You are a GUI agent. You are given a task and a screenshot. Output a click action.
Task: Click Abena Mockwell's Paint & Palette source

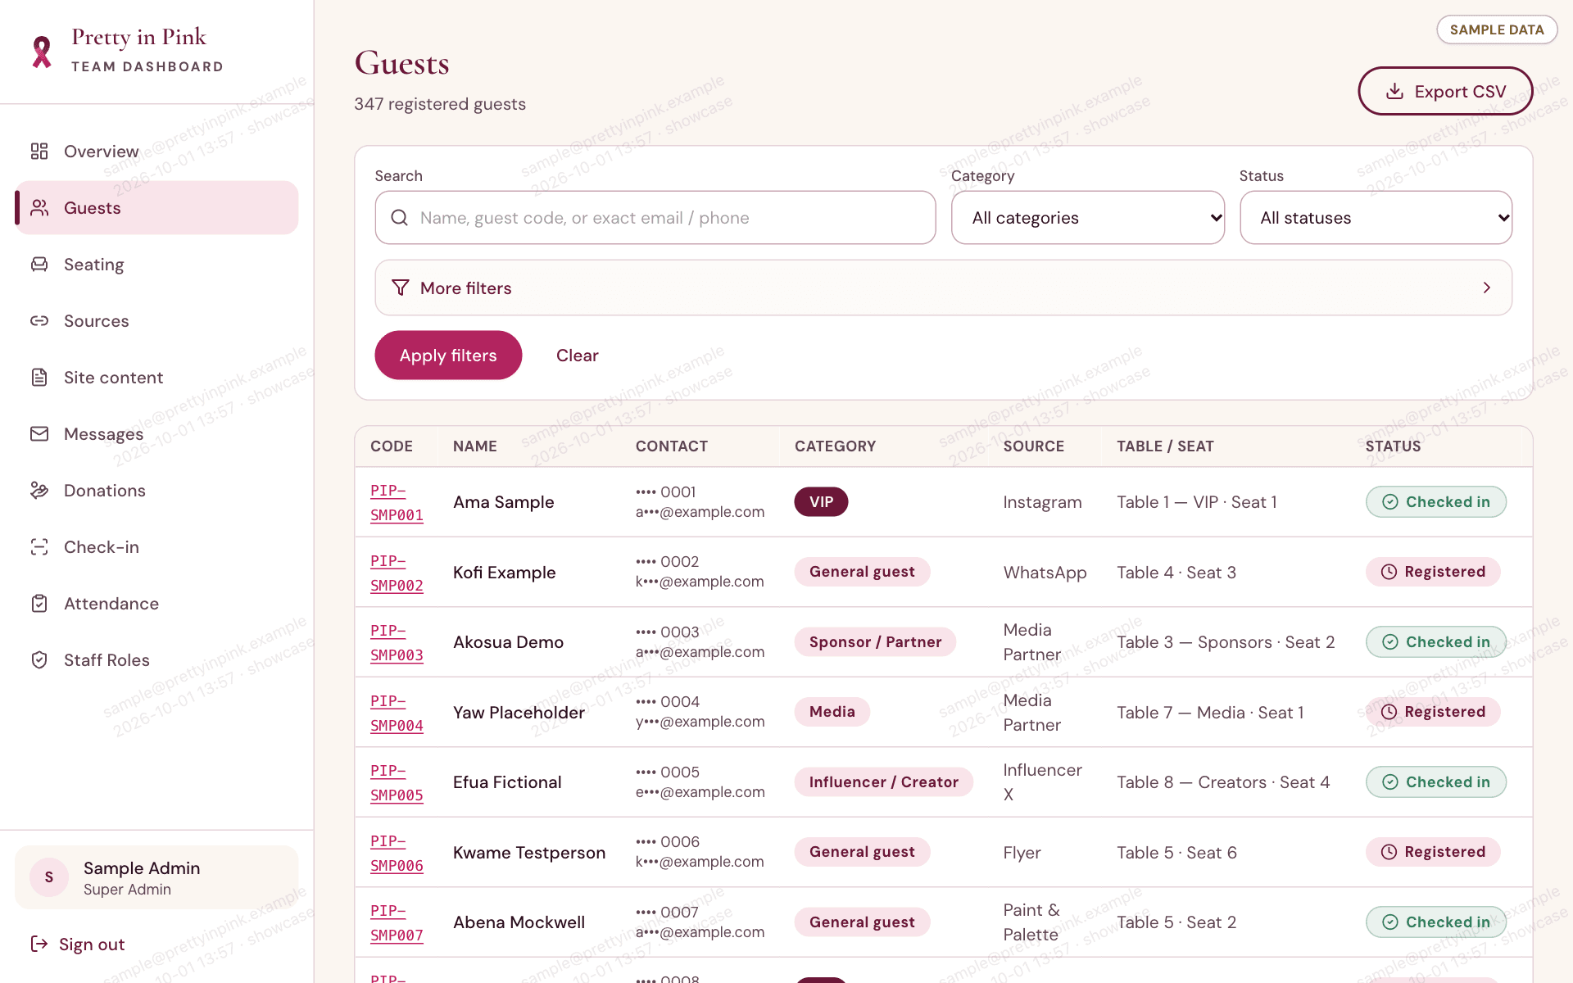point(1031,922)
